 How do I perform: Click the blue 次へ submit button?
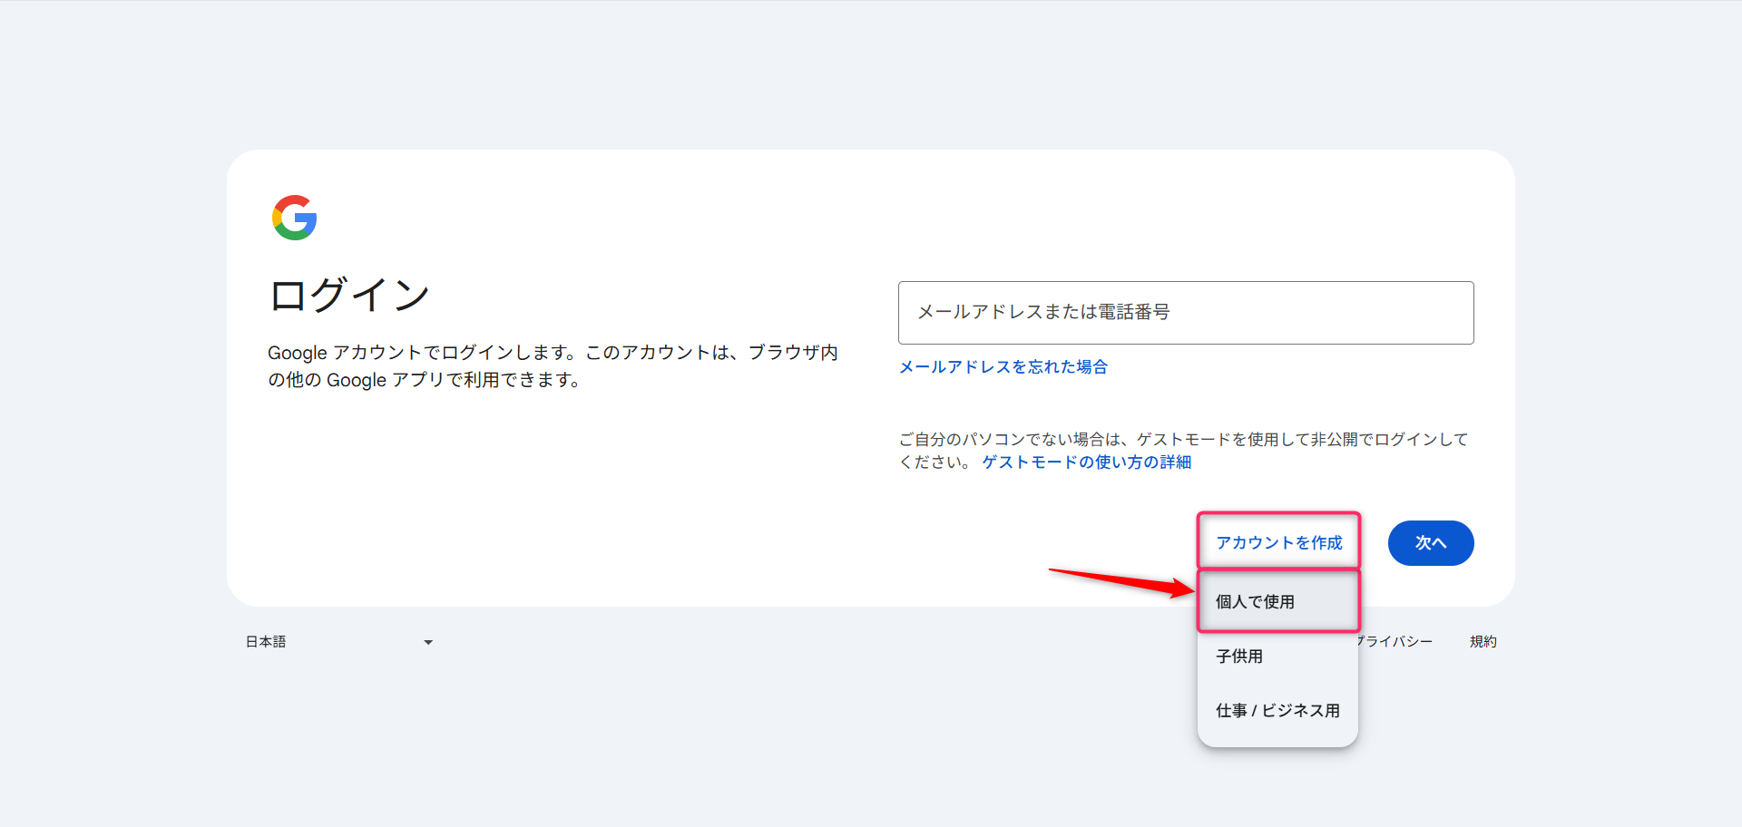click(1431, 542)
